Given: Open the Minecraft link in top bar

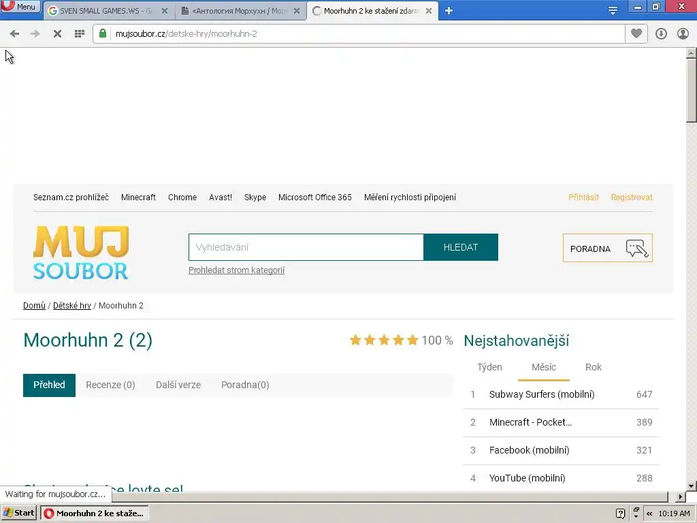Looking at the screenshot, I should tap(138, 197).
